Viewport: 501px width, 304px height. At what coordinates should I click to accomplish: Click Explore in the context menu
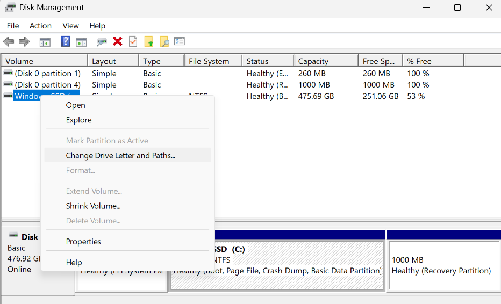[78, 120]
